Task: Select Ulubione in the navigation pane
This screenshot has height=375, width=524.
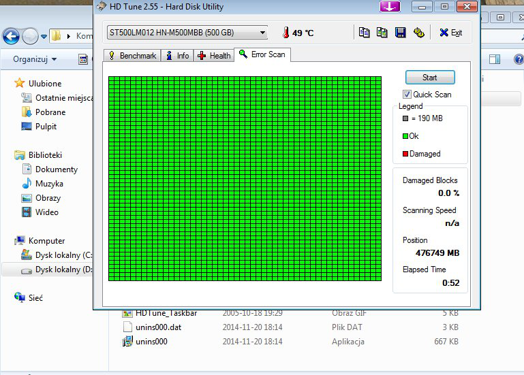Action: (45, 84)
